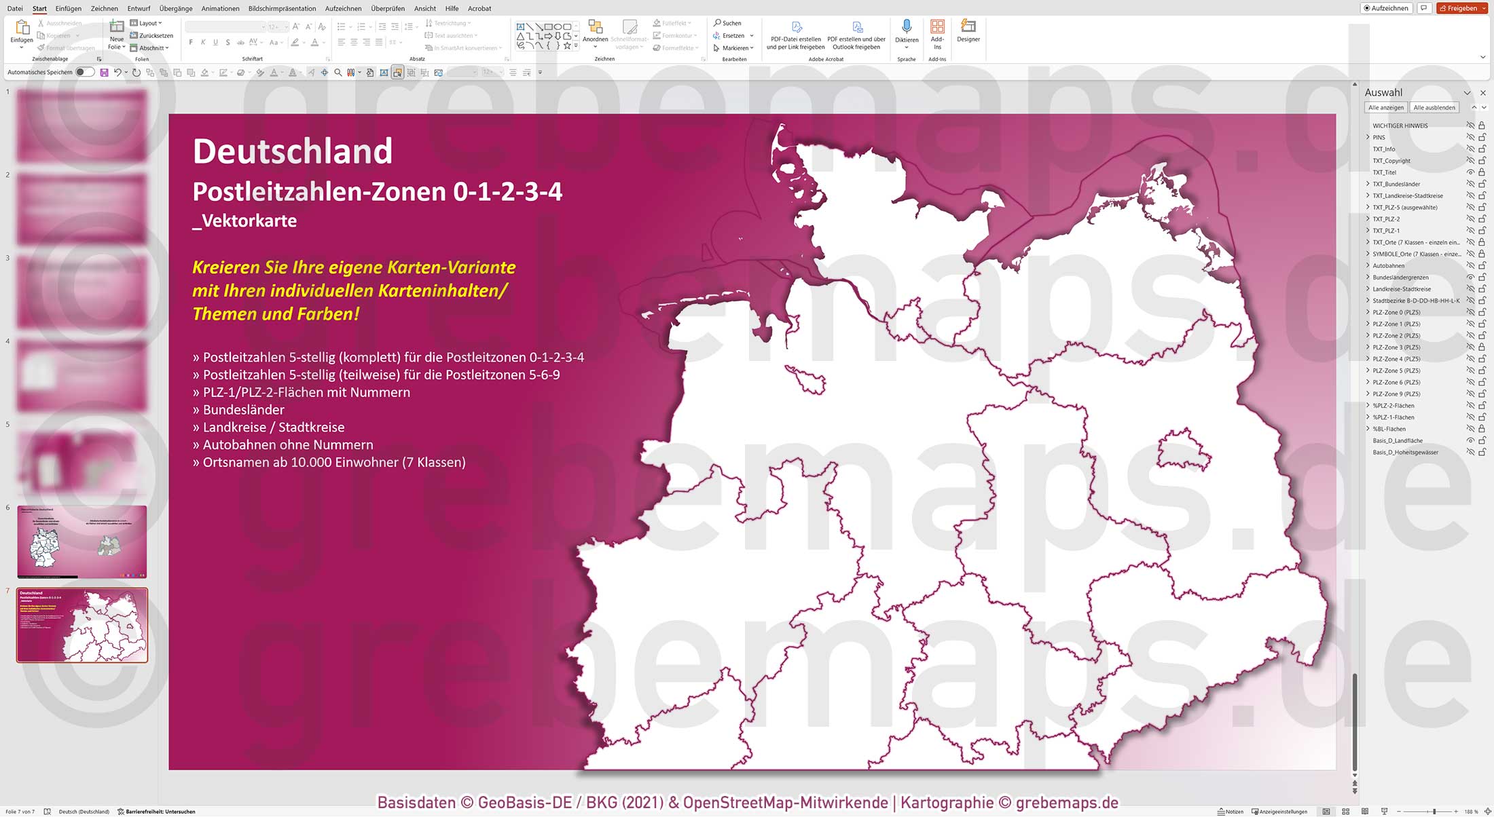Unlock the TXT_Titel element
1494x817 pixels.
[1481, 172]
